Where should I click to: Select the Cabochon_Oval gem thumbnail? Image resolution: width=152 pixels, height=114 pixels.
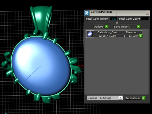click(90, 34)
